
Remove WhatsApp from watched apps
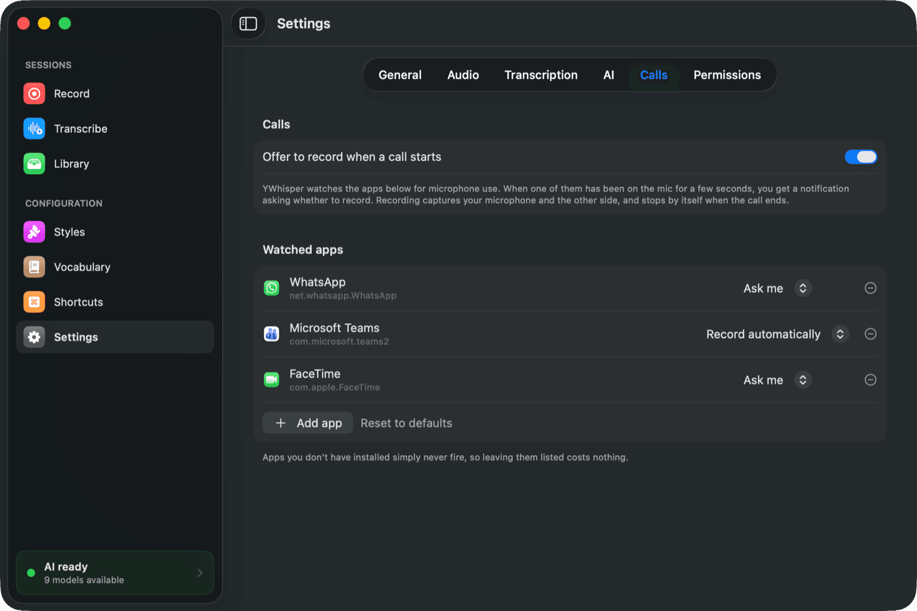[870, 288]
